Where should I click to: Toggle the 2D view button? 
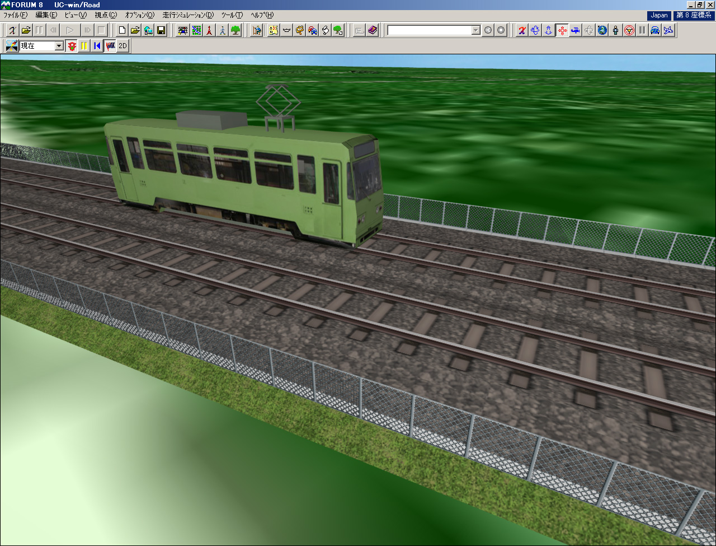(123, 46)
